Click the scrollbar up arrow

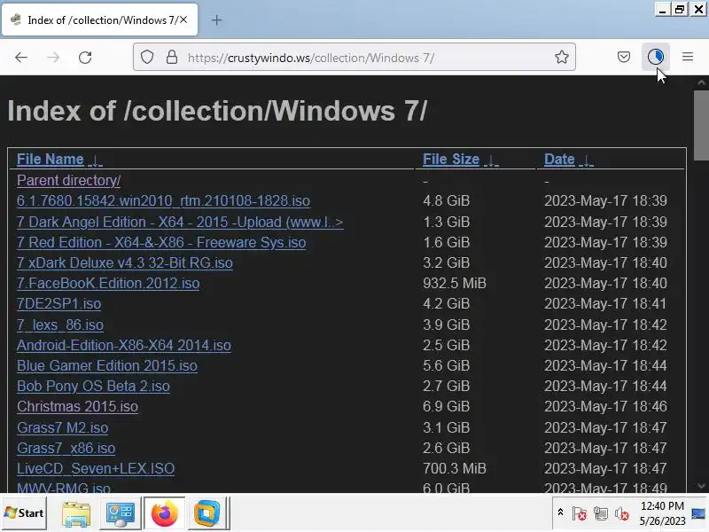click(x=701, y=82)
